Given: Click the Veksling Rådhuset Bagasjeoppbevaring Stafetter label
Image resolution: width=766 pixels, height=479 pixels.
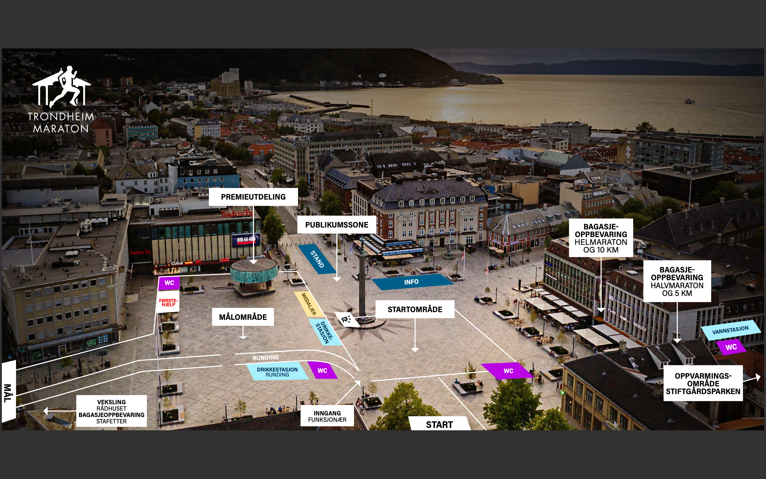Looking at the screenshot, I should click(x=111, y=411).
